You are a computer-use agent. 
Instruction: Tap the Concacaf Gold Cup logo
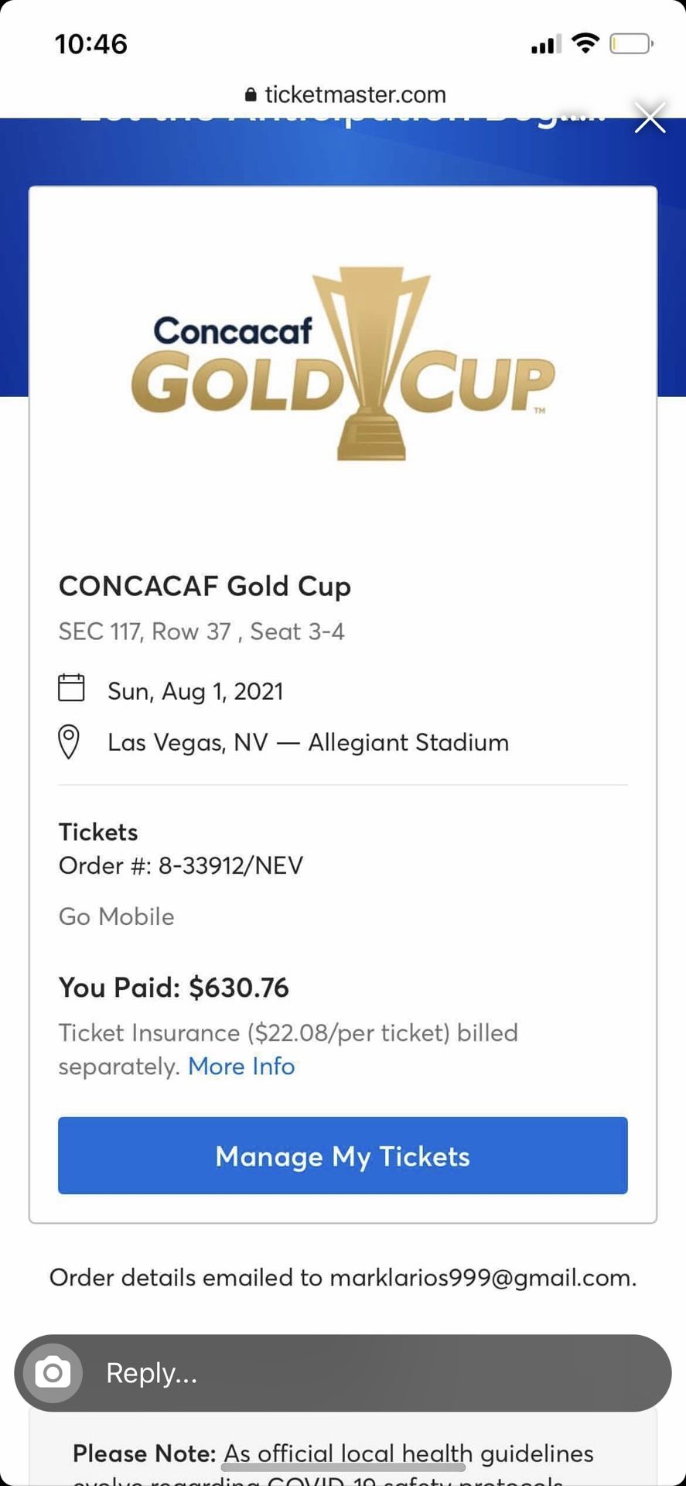tap(343, 364)
